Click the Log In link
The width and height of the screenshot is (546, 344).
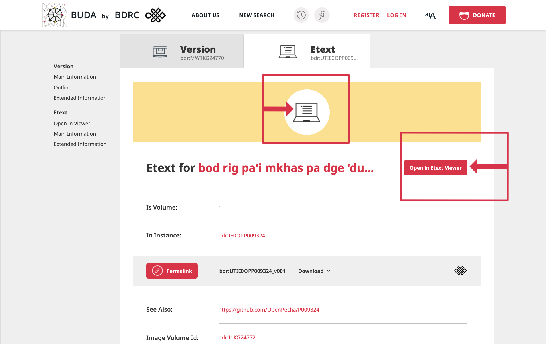[397, 15]
